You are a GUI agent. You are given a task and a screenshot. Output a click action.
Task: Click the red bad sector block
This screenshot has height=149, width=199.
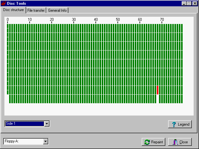click(157, 90)
